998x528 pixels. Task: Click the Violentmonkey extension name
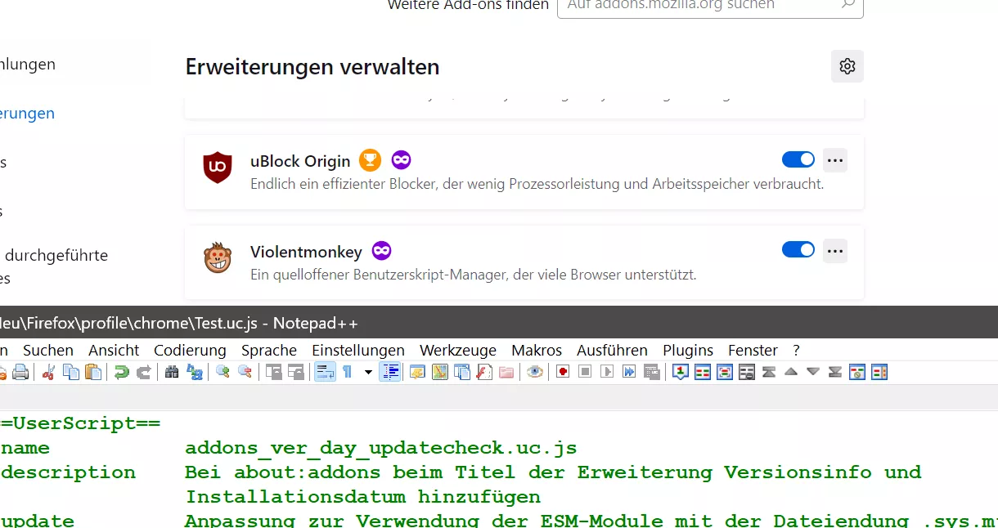click(x=306, y=251)
